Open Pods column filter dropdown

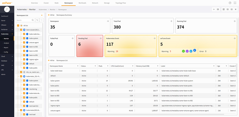(108, 66)
